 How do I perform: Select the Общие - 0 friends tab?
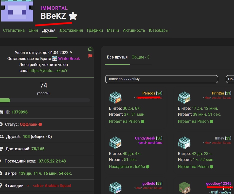tap(141, 57)
